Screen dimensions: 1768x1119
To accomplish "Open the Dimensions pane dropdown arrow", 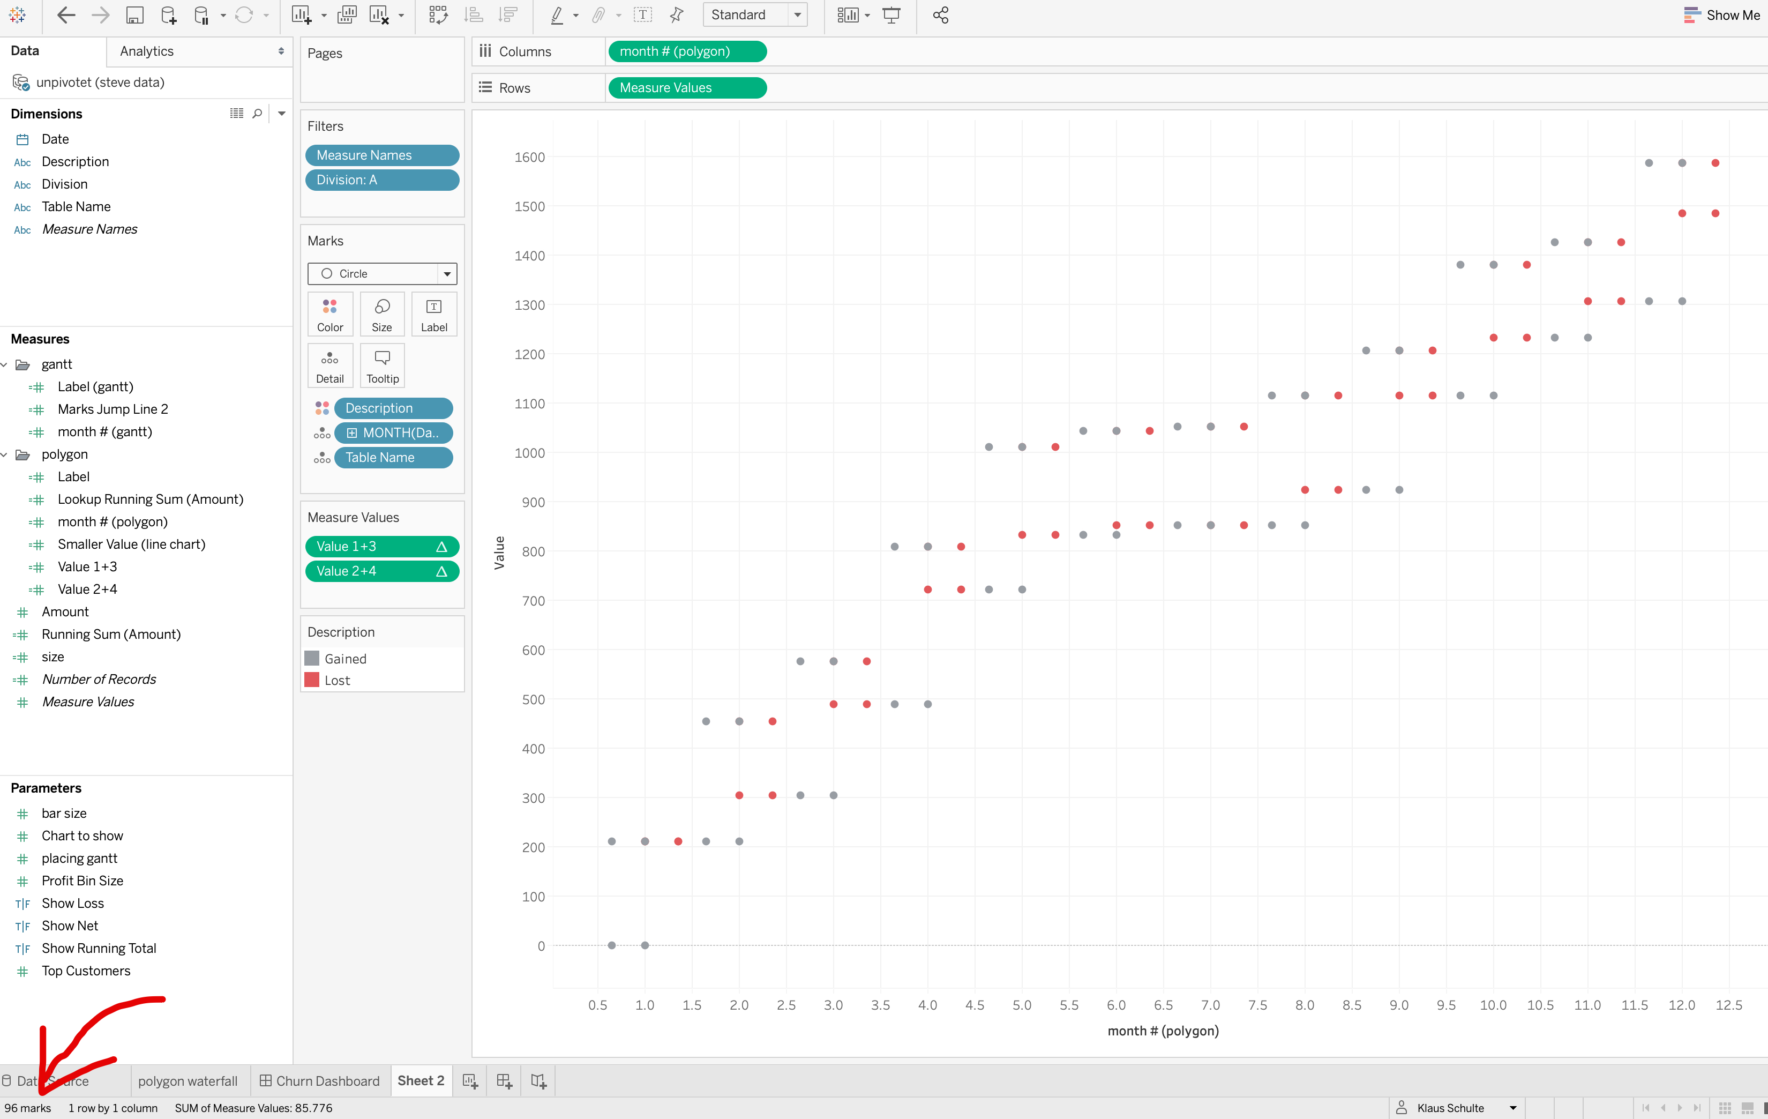I will tap(281, 114).
